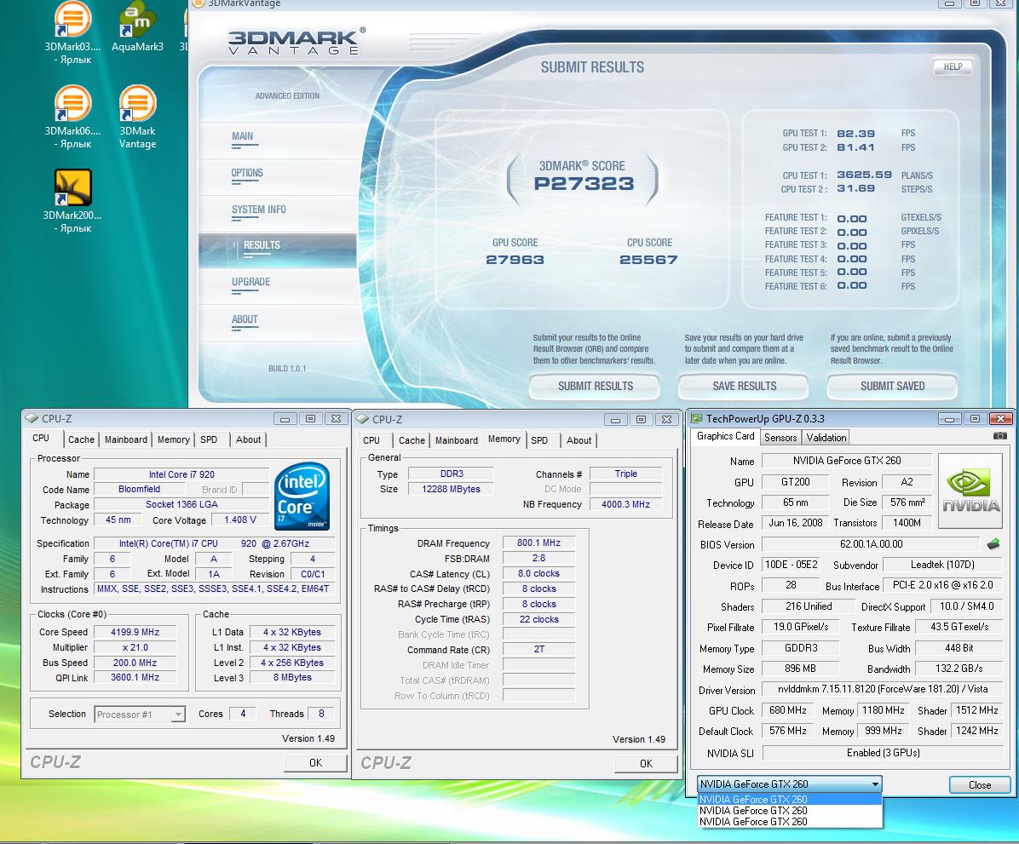1019x844 pixels.
Task: Click the Memory CPU-Z window title icon
Action: [363, 419]
